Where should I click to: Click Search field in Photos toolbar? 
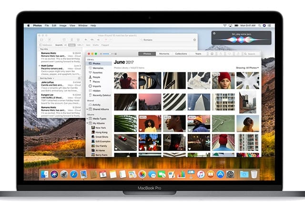tap(252, 54)
